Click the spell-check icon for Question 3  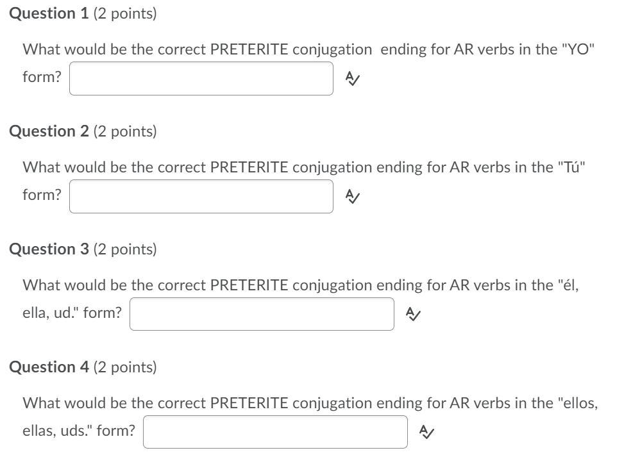414,314
